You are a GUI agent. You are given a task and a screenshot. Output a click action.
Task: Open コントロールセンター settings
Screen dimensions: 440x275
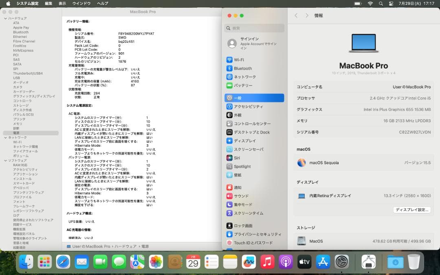254,124
